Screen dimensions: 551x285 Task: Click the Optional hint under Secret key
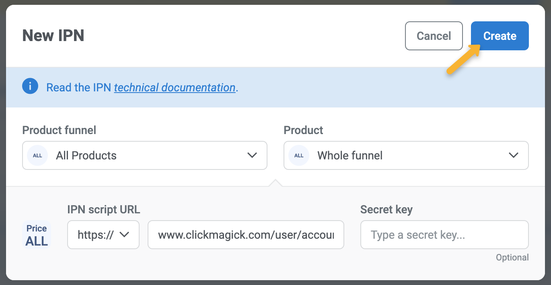pyautogui.click(x=512, y=258)
